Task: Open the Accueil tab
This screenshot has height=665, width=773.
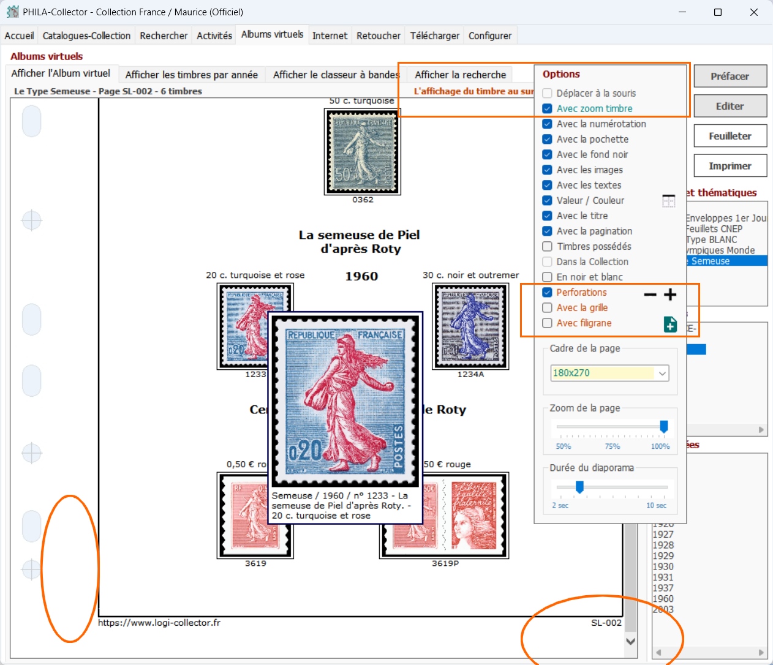Action: tap(20, 36)
